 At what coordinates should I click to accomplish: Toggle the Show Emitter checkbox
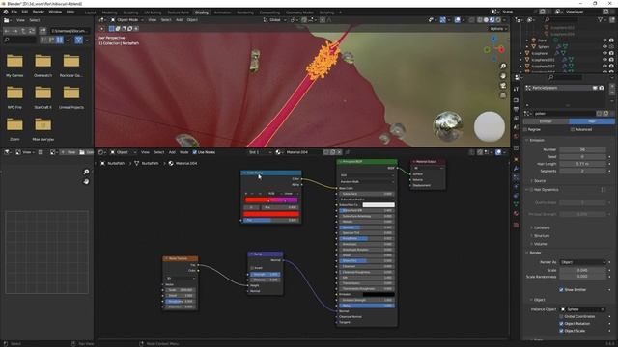point(561,290)
